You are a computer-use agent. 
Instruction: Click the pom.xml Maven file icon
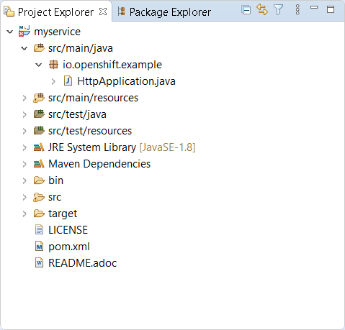(x=39, y=247)
